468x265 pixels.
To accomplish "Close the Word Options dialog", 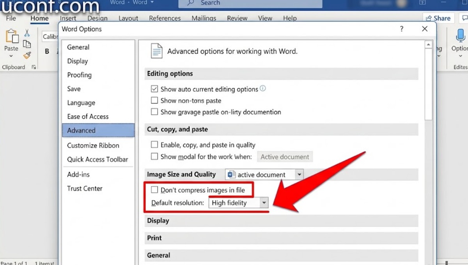I will click(x=425, y=29).
